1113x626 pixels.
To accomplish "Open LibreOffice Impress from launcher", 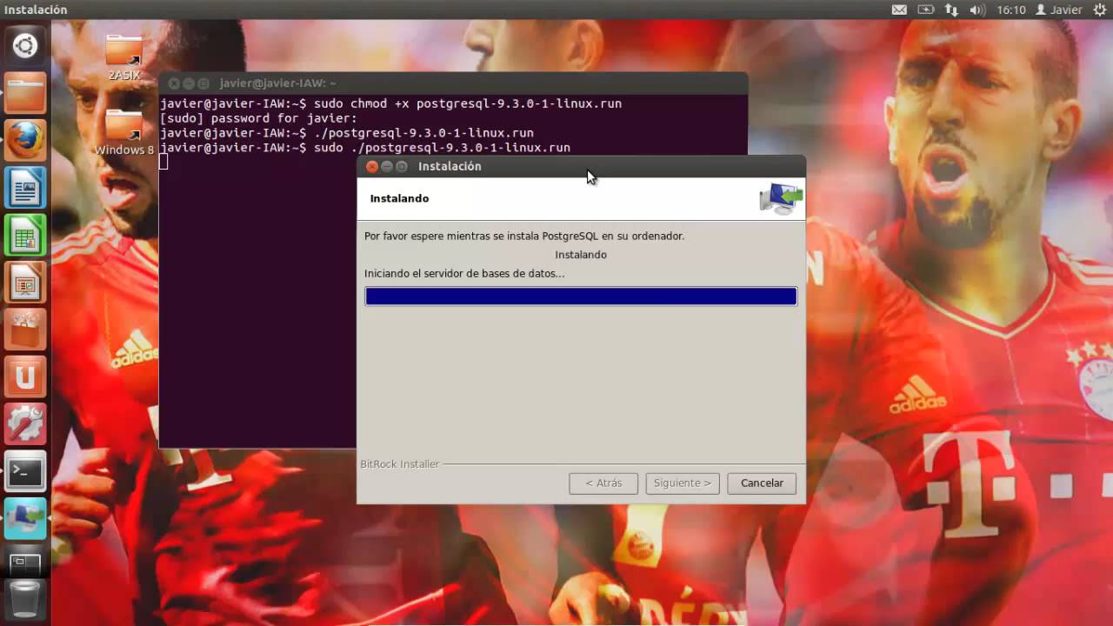I will [25, 283].
